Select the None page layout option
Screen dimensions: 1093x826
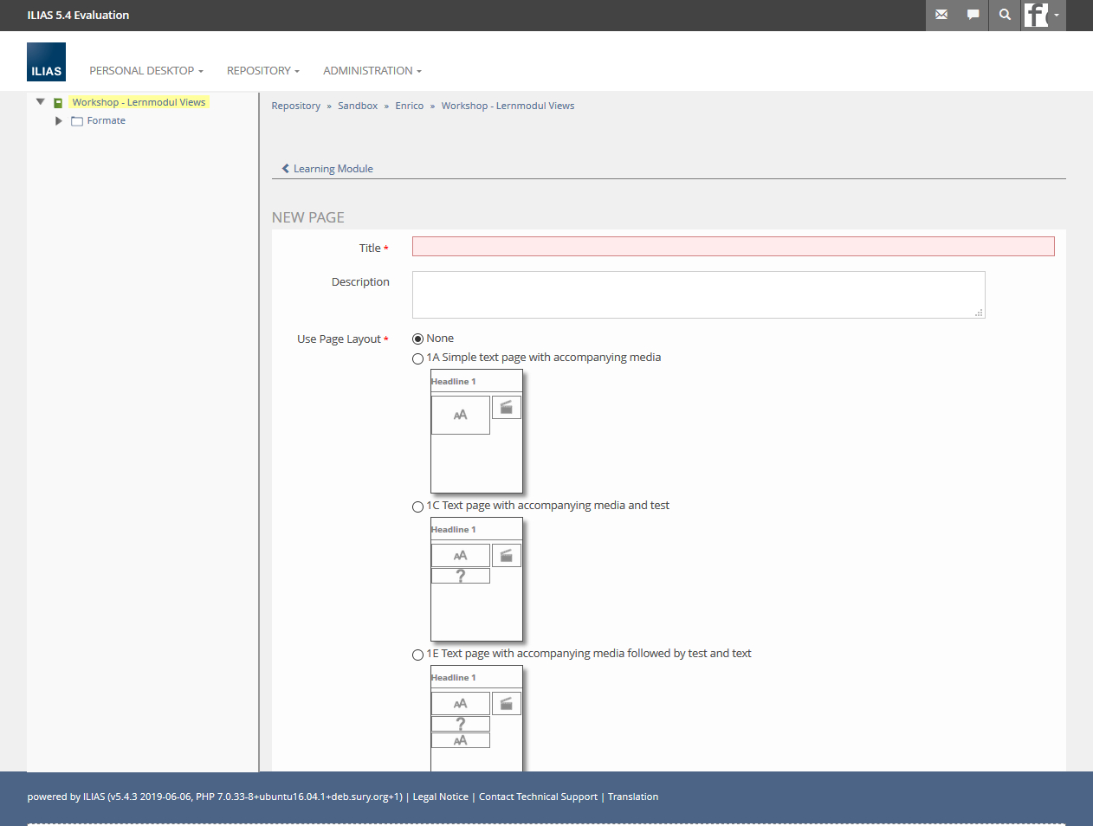[418, 339]
